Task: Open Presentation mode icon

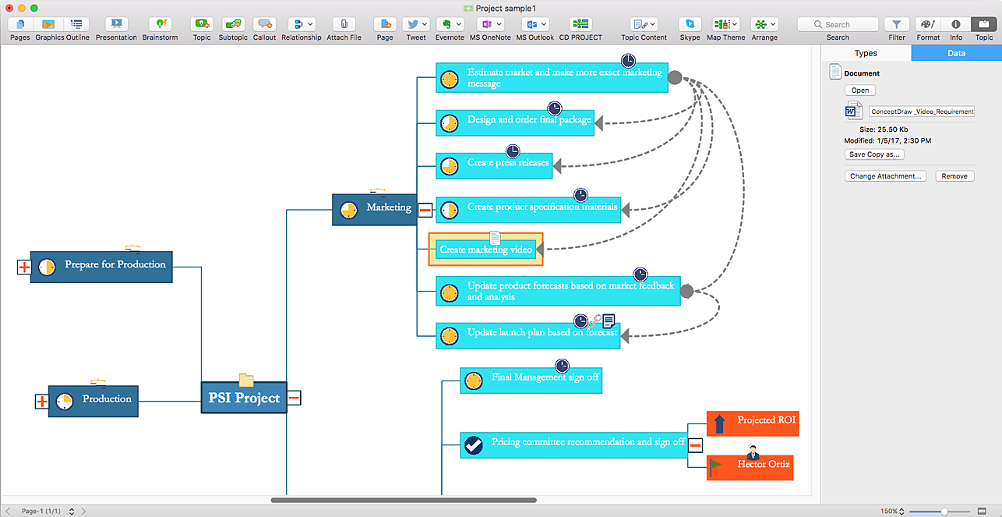Action: tap(117, 24)
